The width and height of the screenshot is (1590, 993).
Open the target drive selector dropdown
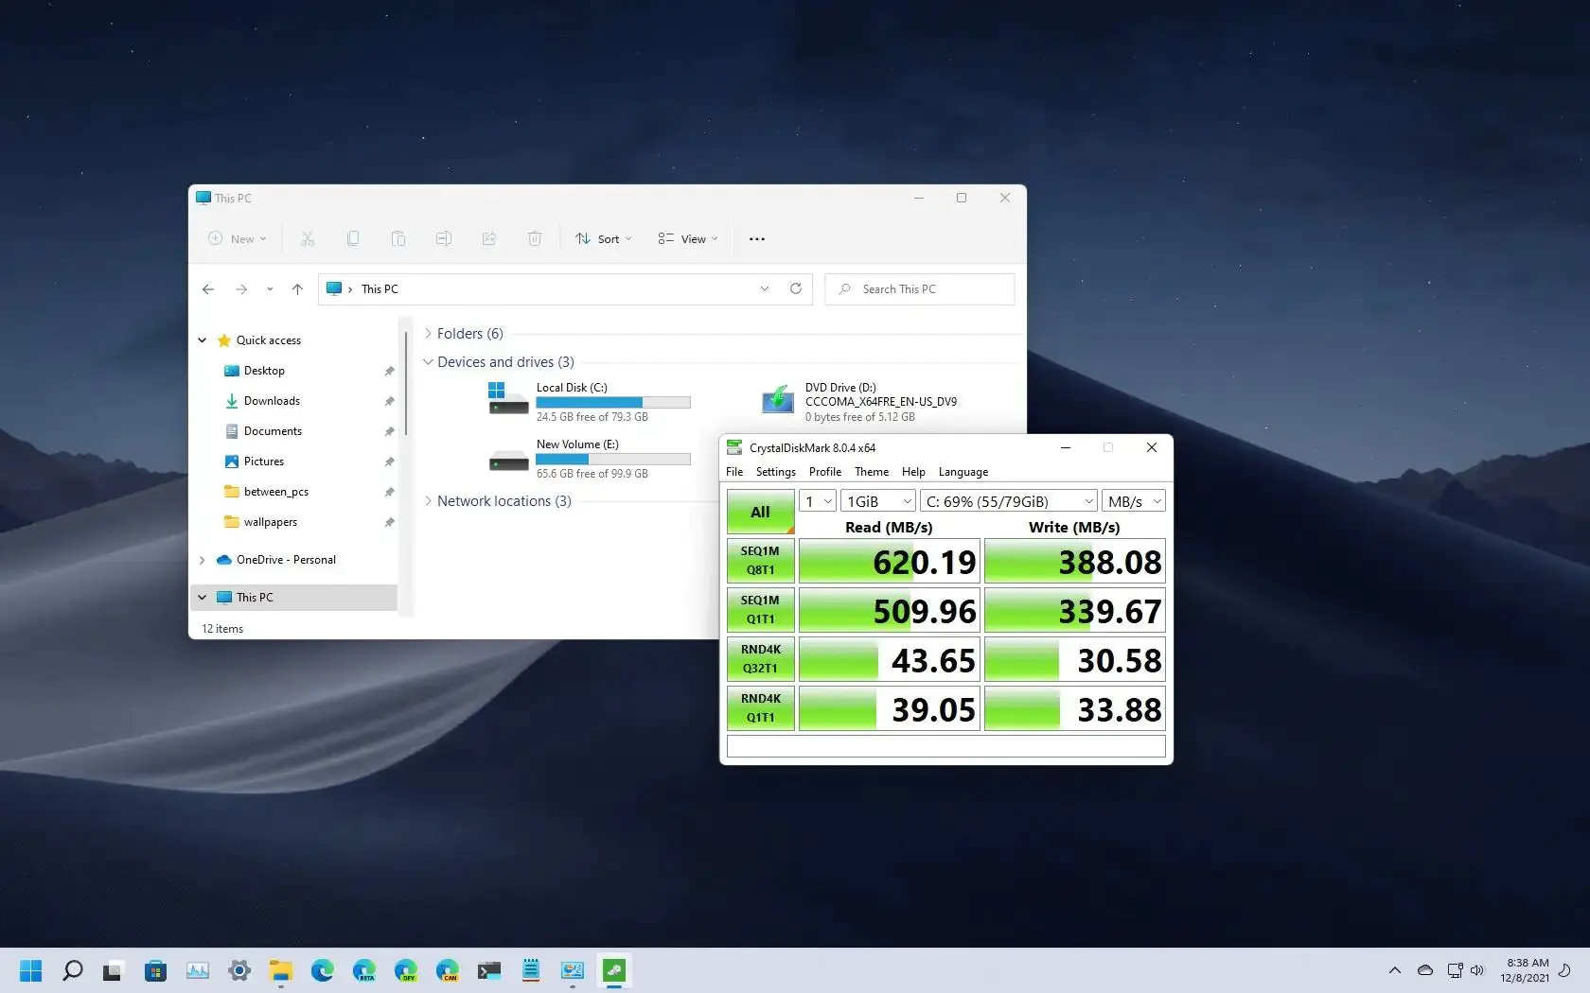(1088, 500)
